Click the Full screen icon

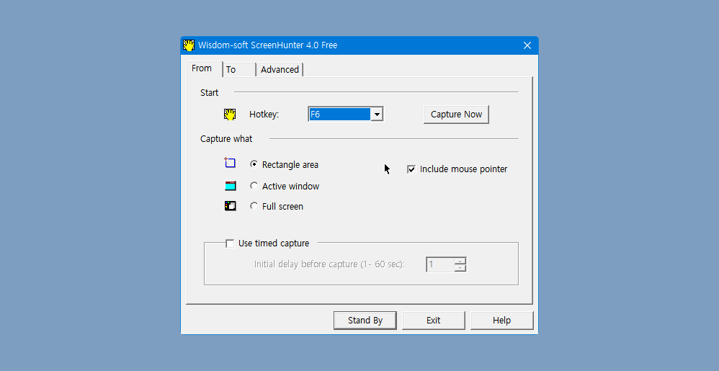click(x=231, y=206)
